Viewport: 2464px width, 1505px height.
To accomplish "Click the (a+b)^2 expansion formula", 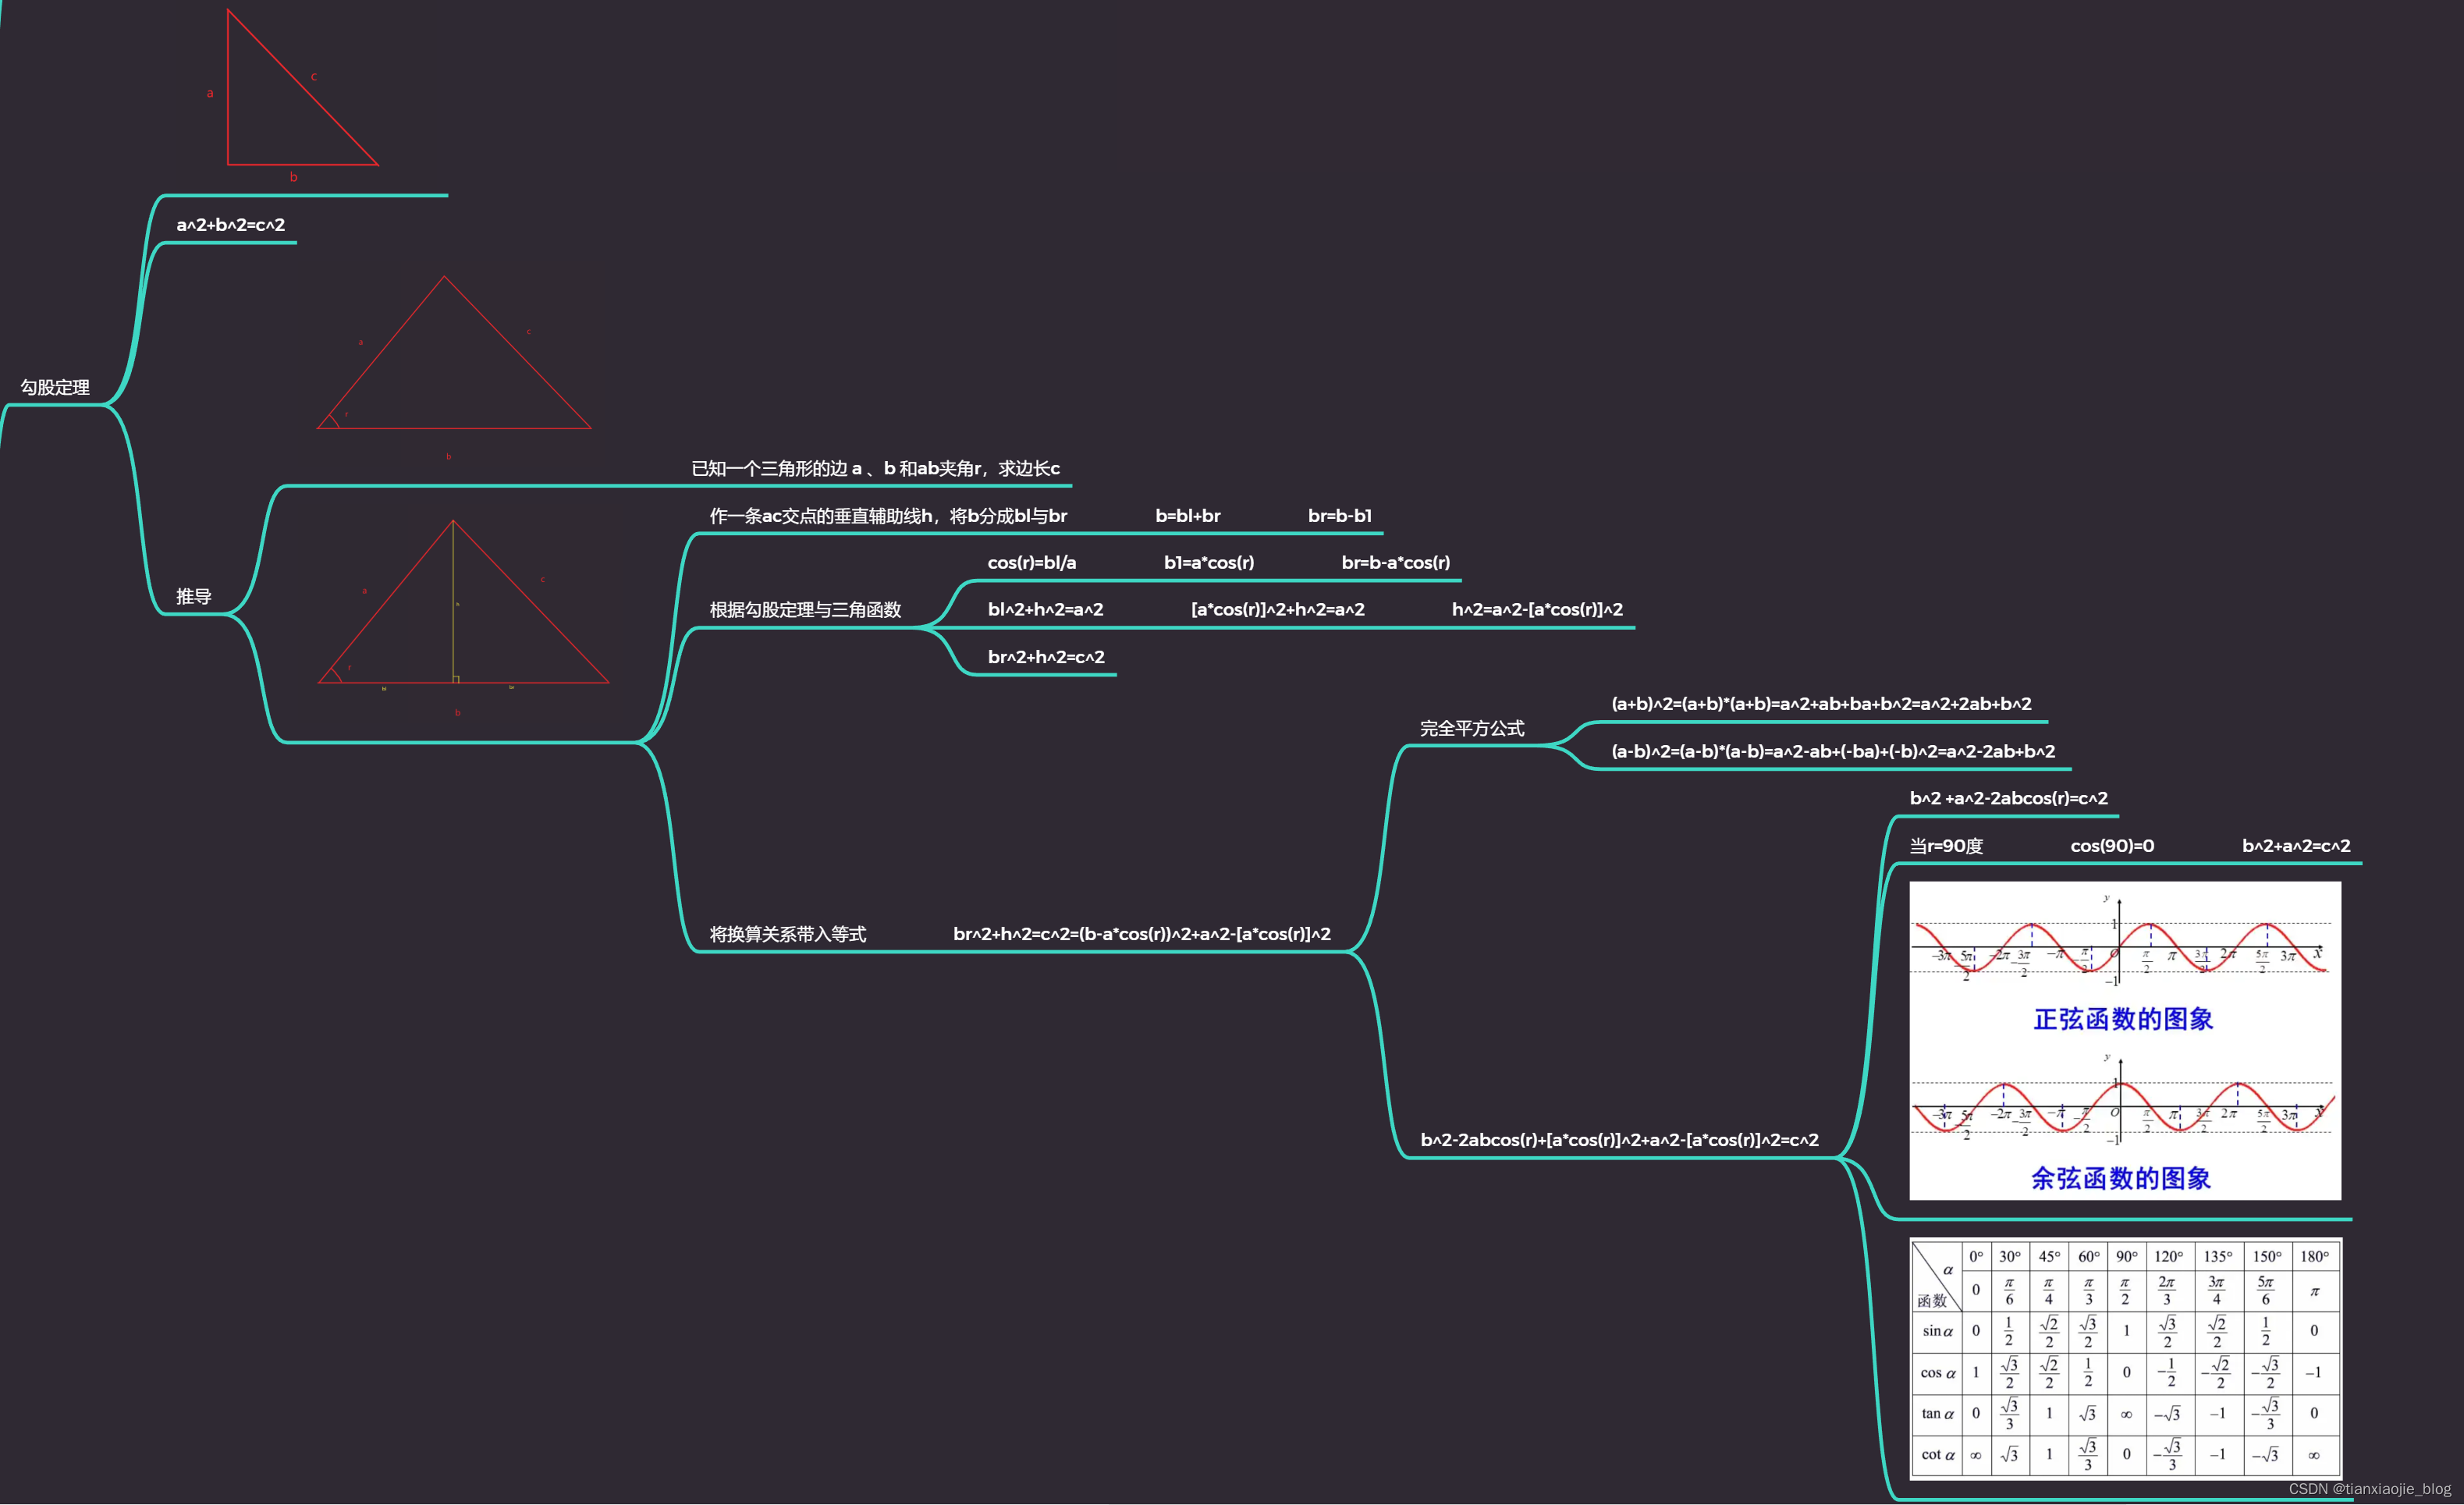I will point(1821,704).
